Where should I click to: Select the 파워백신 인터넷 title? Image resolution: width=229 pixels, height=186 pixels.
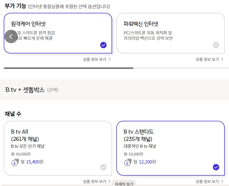[141, 24]
